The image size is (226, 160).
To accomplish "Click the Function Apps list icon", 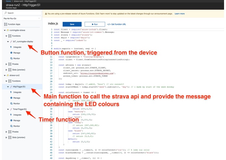I will 6,24.
